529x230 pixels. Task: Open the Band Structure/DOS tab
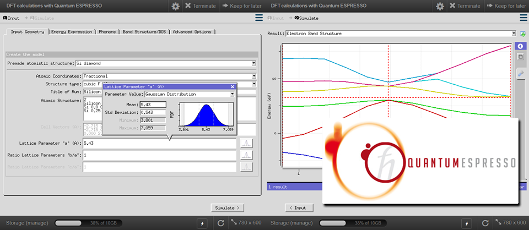(x=144, y=32)
